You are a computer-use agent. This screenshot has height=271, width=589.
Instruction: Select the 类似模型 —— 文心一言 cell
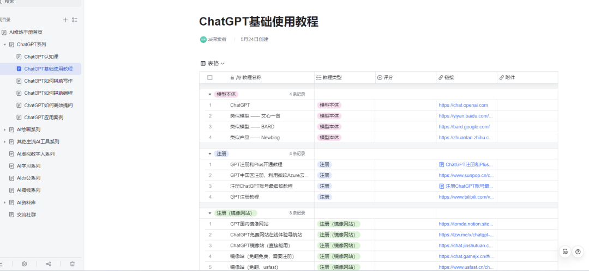(x=255, y=116)
